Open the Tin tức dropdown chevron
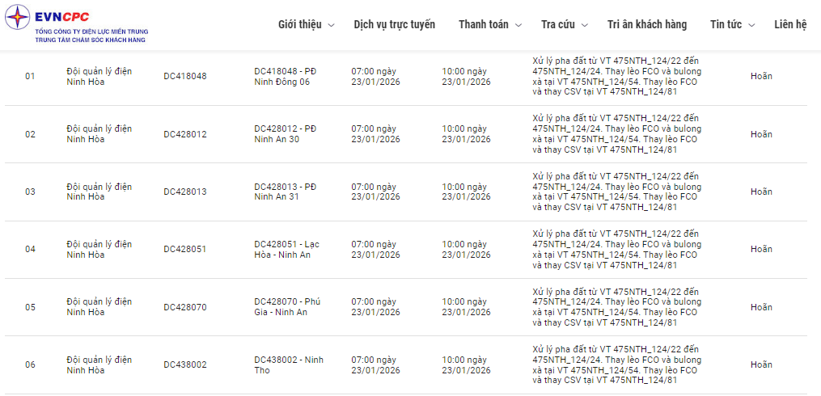This screenshot has height=396, width=821. point(751,25)
